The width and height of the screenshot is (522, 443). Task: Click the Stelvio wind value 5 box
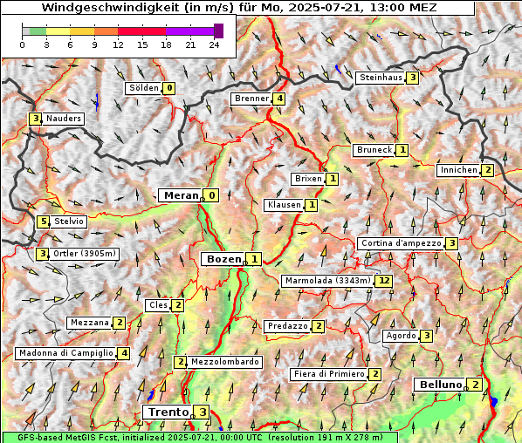[x=44, y=221]
